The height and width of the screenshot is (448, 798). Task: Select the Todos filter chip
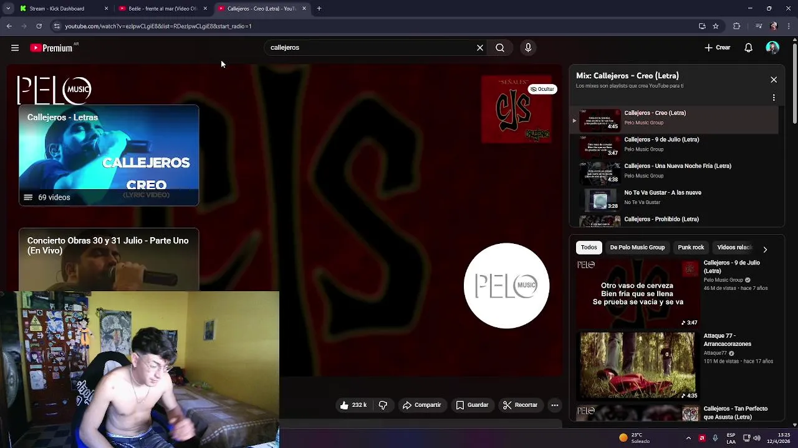point(589,248)
